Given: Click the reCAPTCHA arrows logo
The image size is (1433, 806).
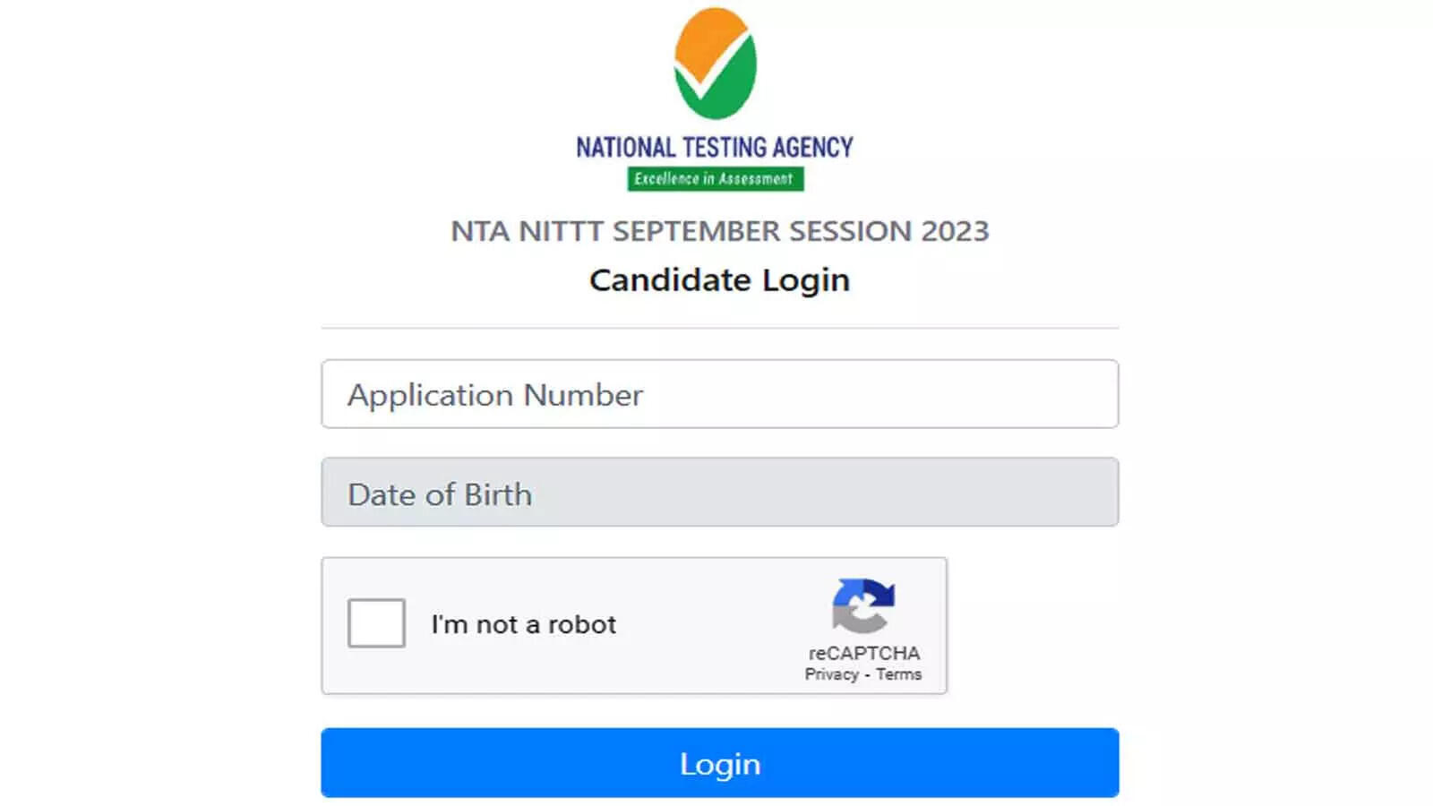Looking at the screenshot, I should tap(862, 606).
